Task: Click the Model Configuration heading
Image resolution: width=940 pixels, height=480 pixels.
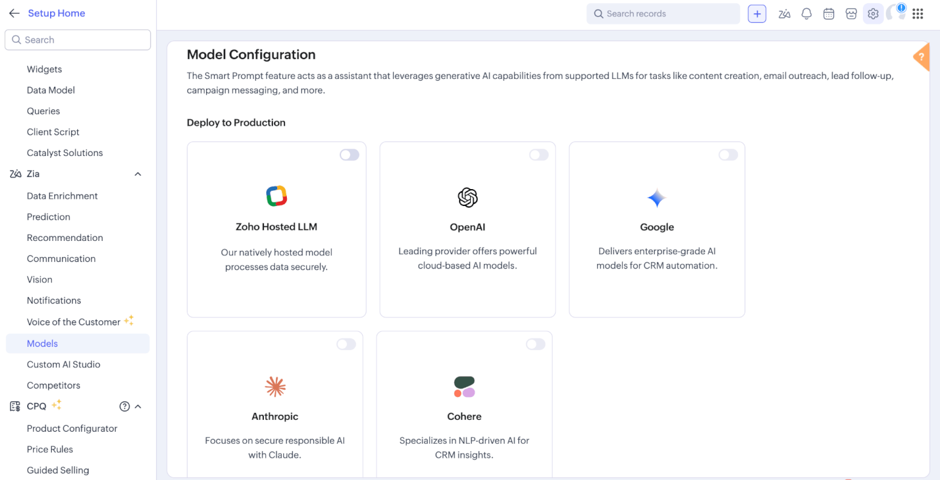Action: [x=251, y=55]
